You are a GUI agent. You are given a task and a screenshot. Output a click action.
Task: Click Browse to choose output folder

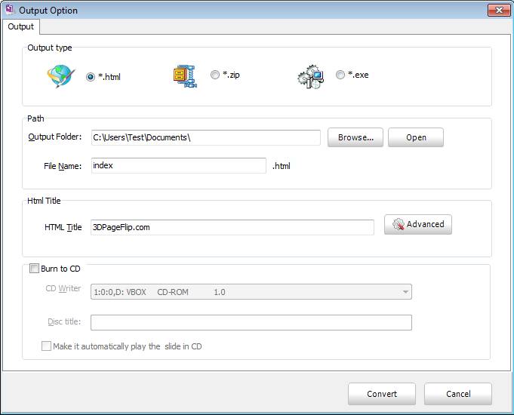(355, 137)
